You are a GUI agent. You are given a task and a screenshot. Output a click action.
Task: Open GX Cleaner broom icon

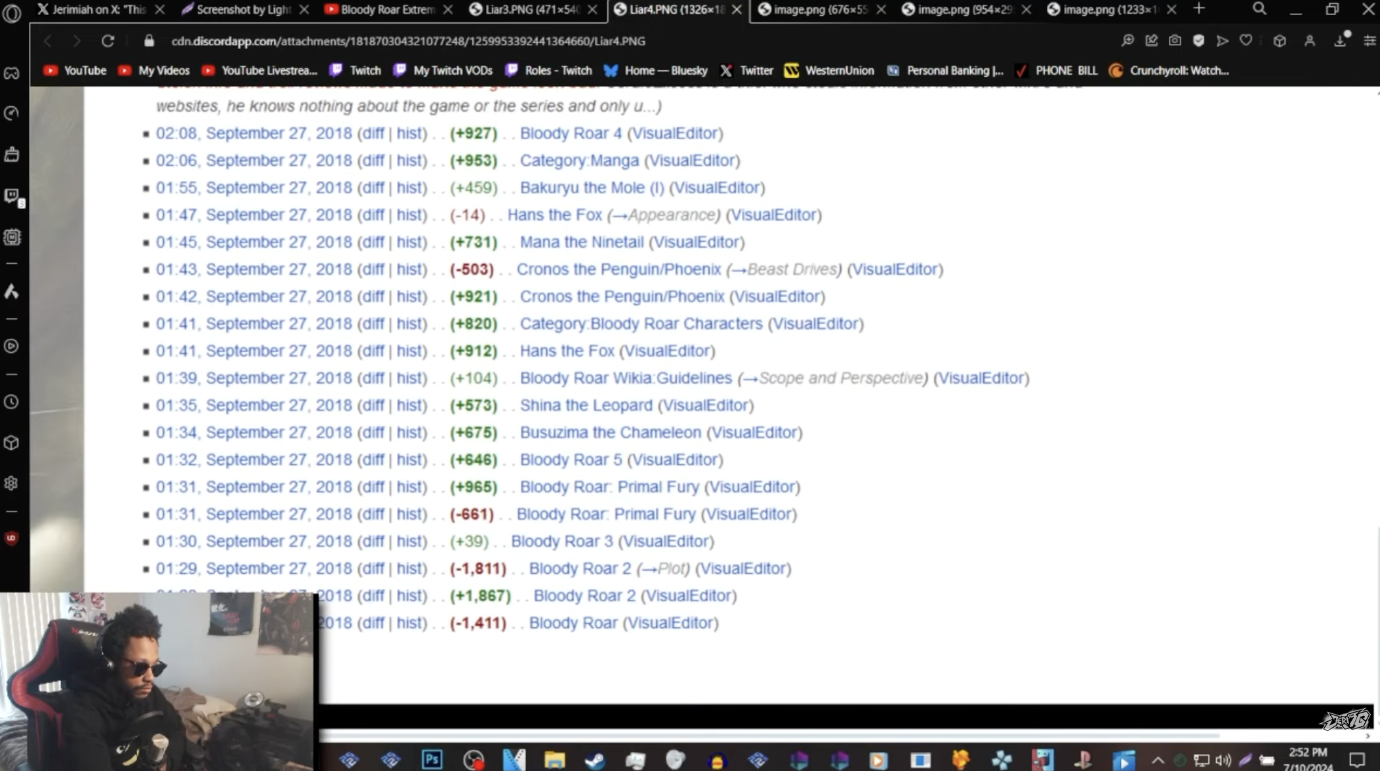pos(12,154)
